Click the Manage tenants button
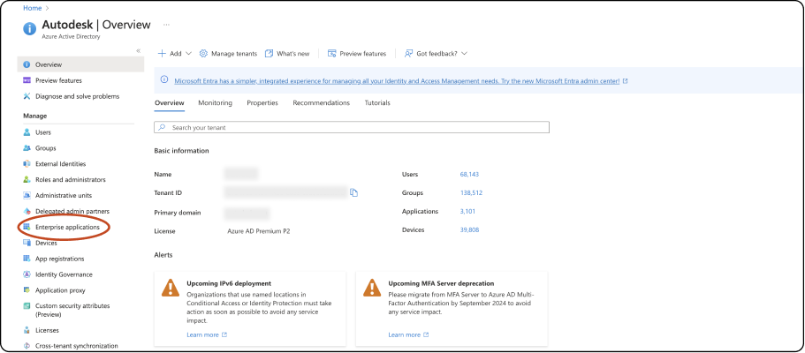The height and width of the screenshot is (353, 805). 228,53
